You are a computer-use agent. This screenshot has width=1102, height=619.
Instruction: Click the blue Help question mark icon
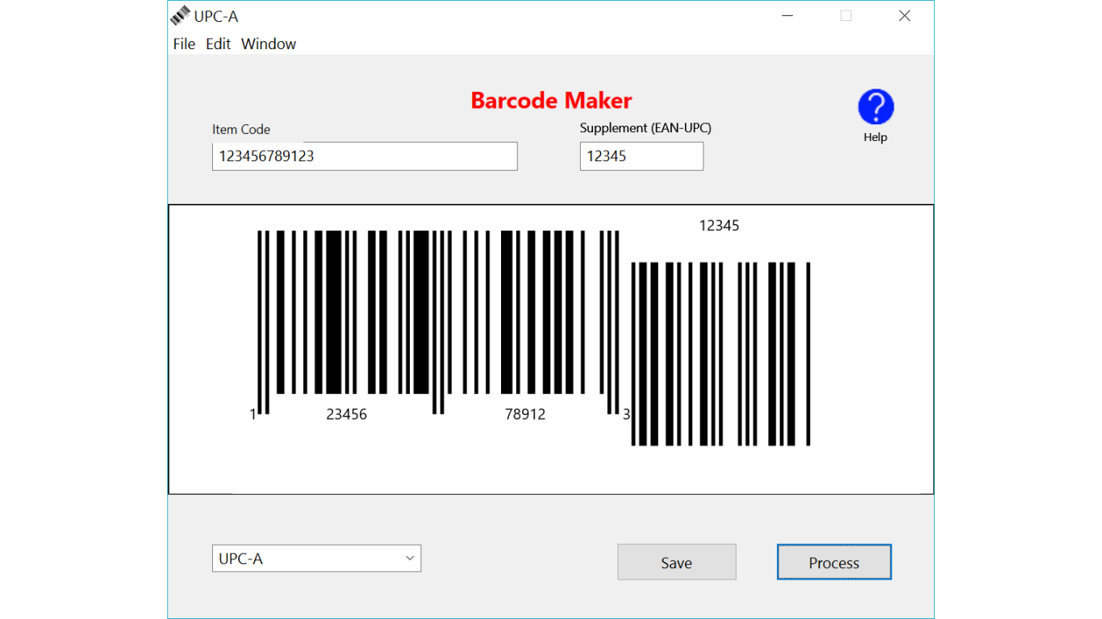[875, 107]
